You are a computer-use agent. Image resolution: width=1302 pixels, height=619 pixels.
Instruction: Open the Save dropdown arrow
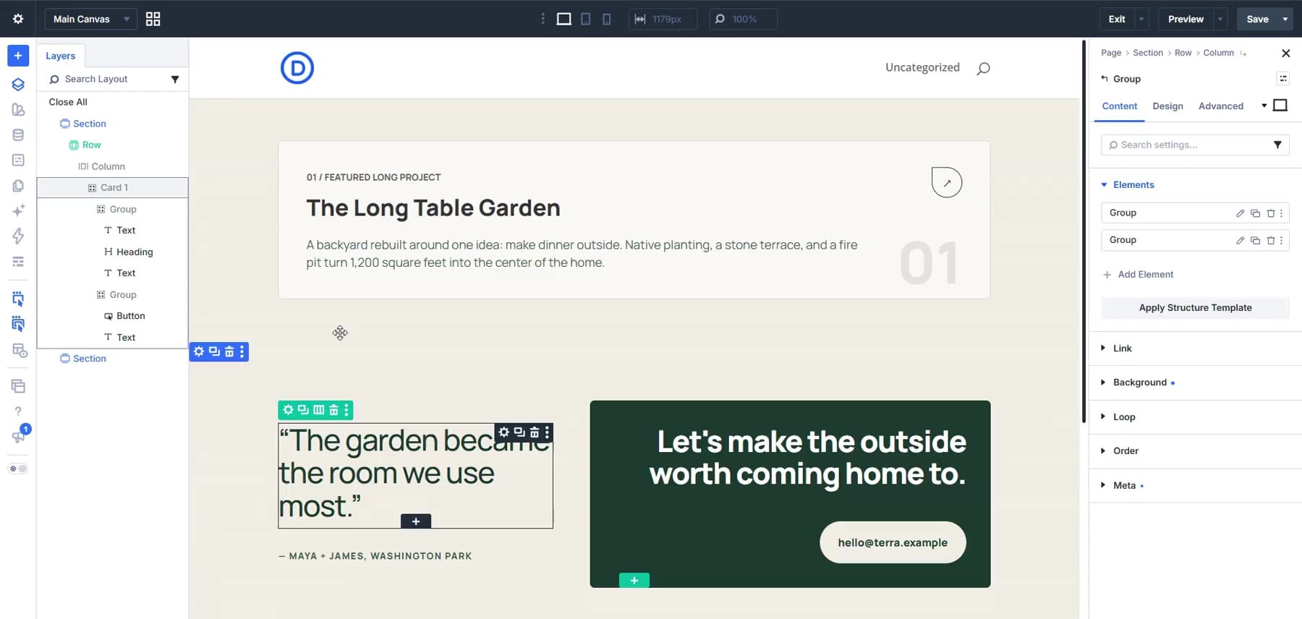point(1285,19)
